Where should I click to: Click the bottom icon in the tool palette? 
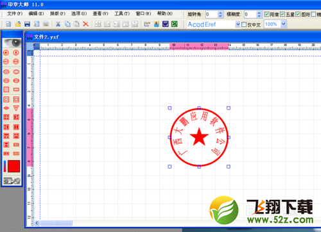pos(12,181)
